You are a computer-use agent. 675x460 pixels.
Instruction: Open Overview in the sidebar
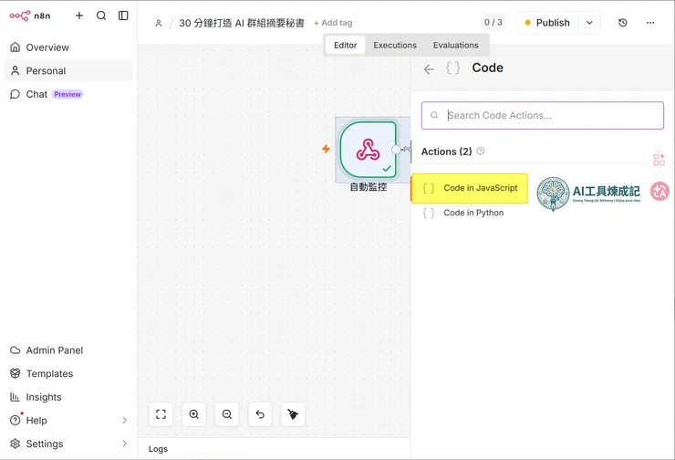point(68,47)
